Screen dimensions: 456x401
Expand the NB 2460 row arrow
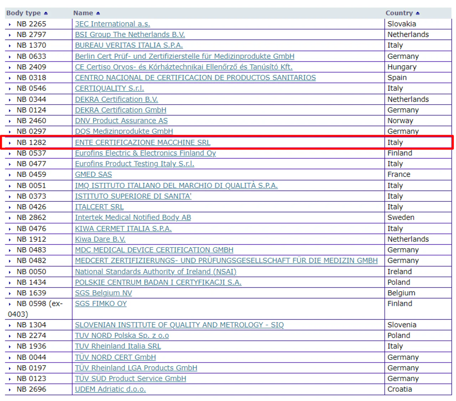pos(10,121)
